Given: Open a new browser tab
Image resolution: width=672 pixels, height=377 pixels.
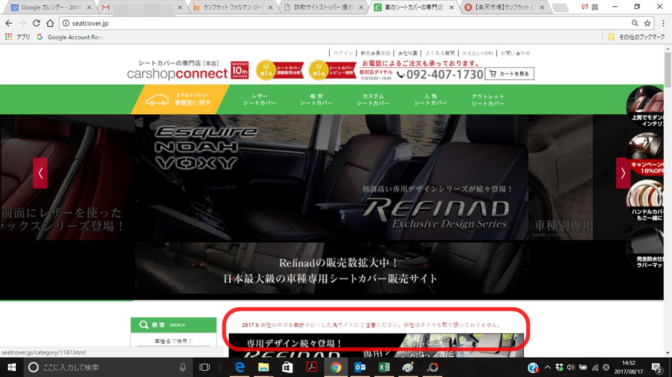Looking at the screenshot, I should (560, 8).
